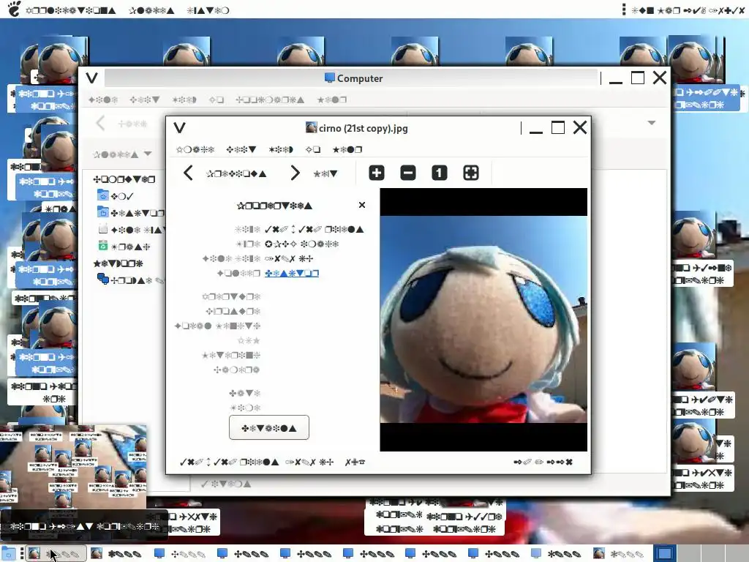Click the cirno plush image in viewer

[483, 319]
